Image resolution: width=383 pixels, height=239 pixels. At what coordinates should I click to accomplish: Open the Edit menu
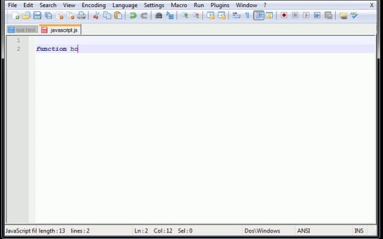[x=28, y=5]
